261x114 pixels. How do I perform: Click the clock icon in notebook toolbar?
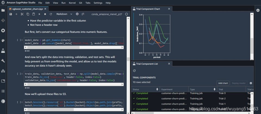click(77, 14)
